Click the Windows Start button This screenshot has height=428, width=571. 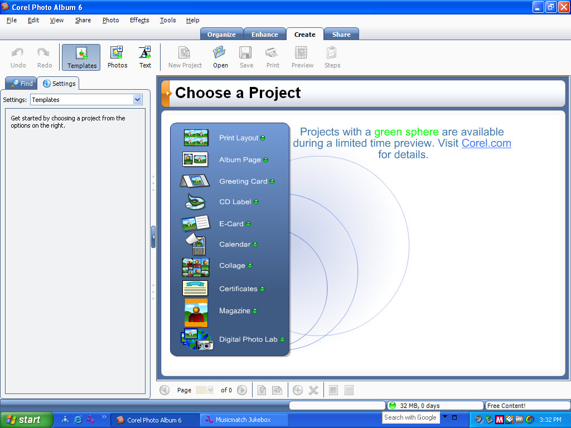27,420
